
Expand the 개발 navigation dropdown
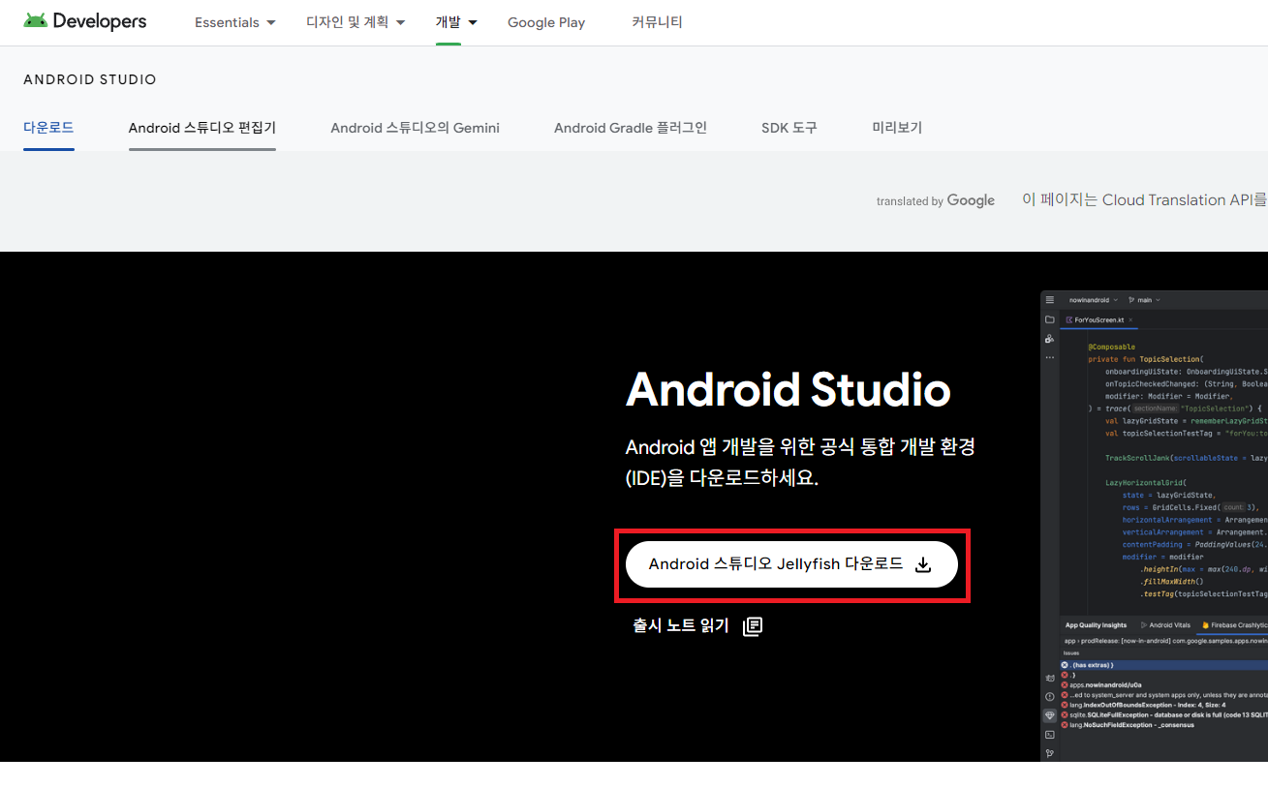(455, 21)
